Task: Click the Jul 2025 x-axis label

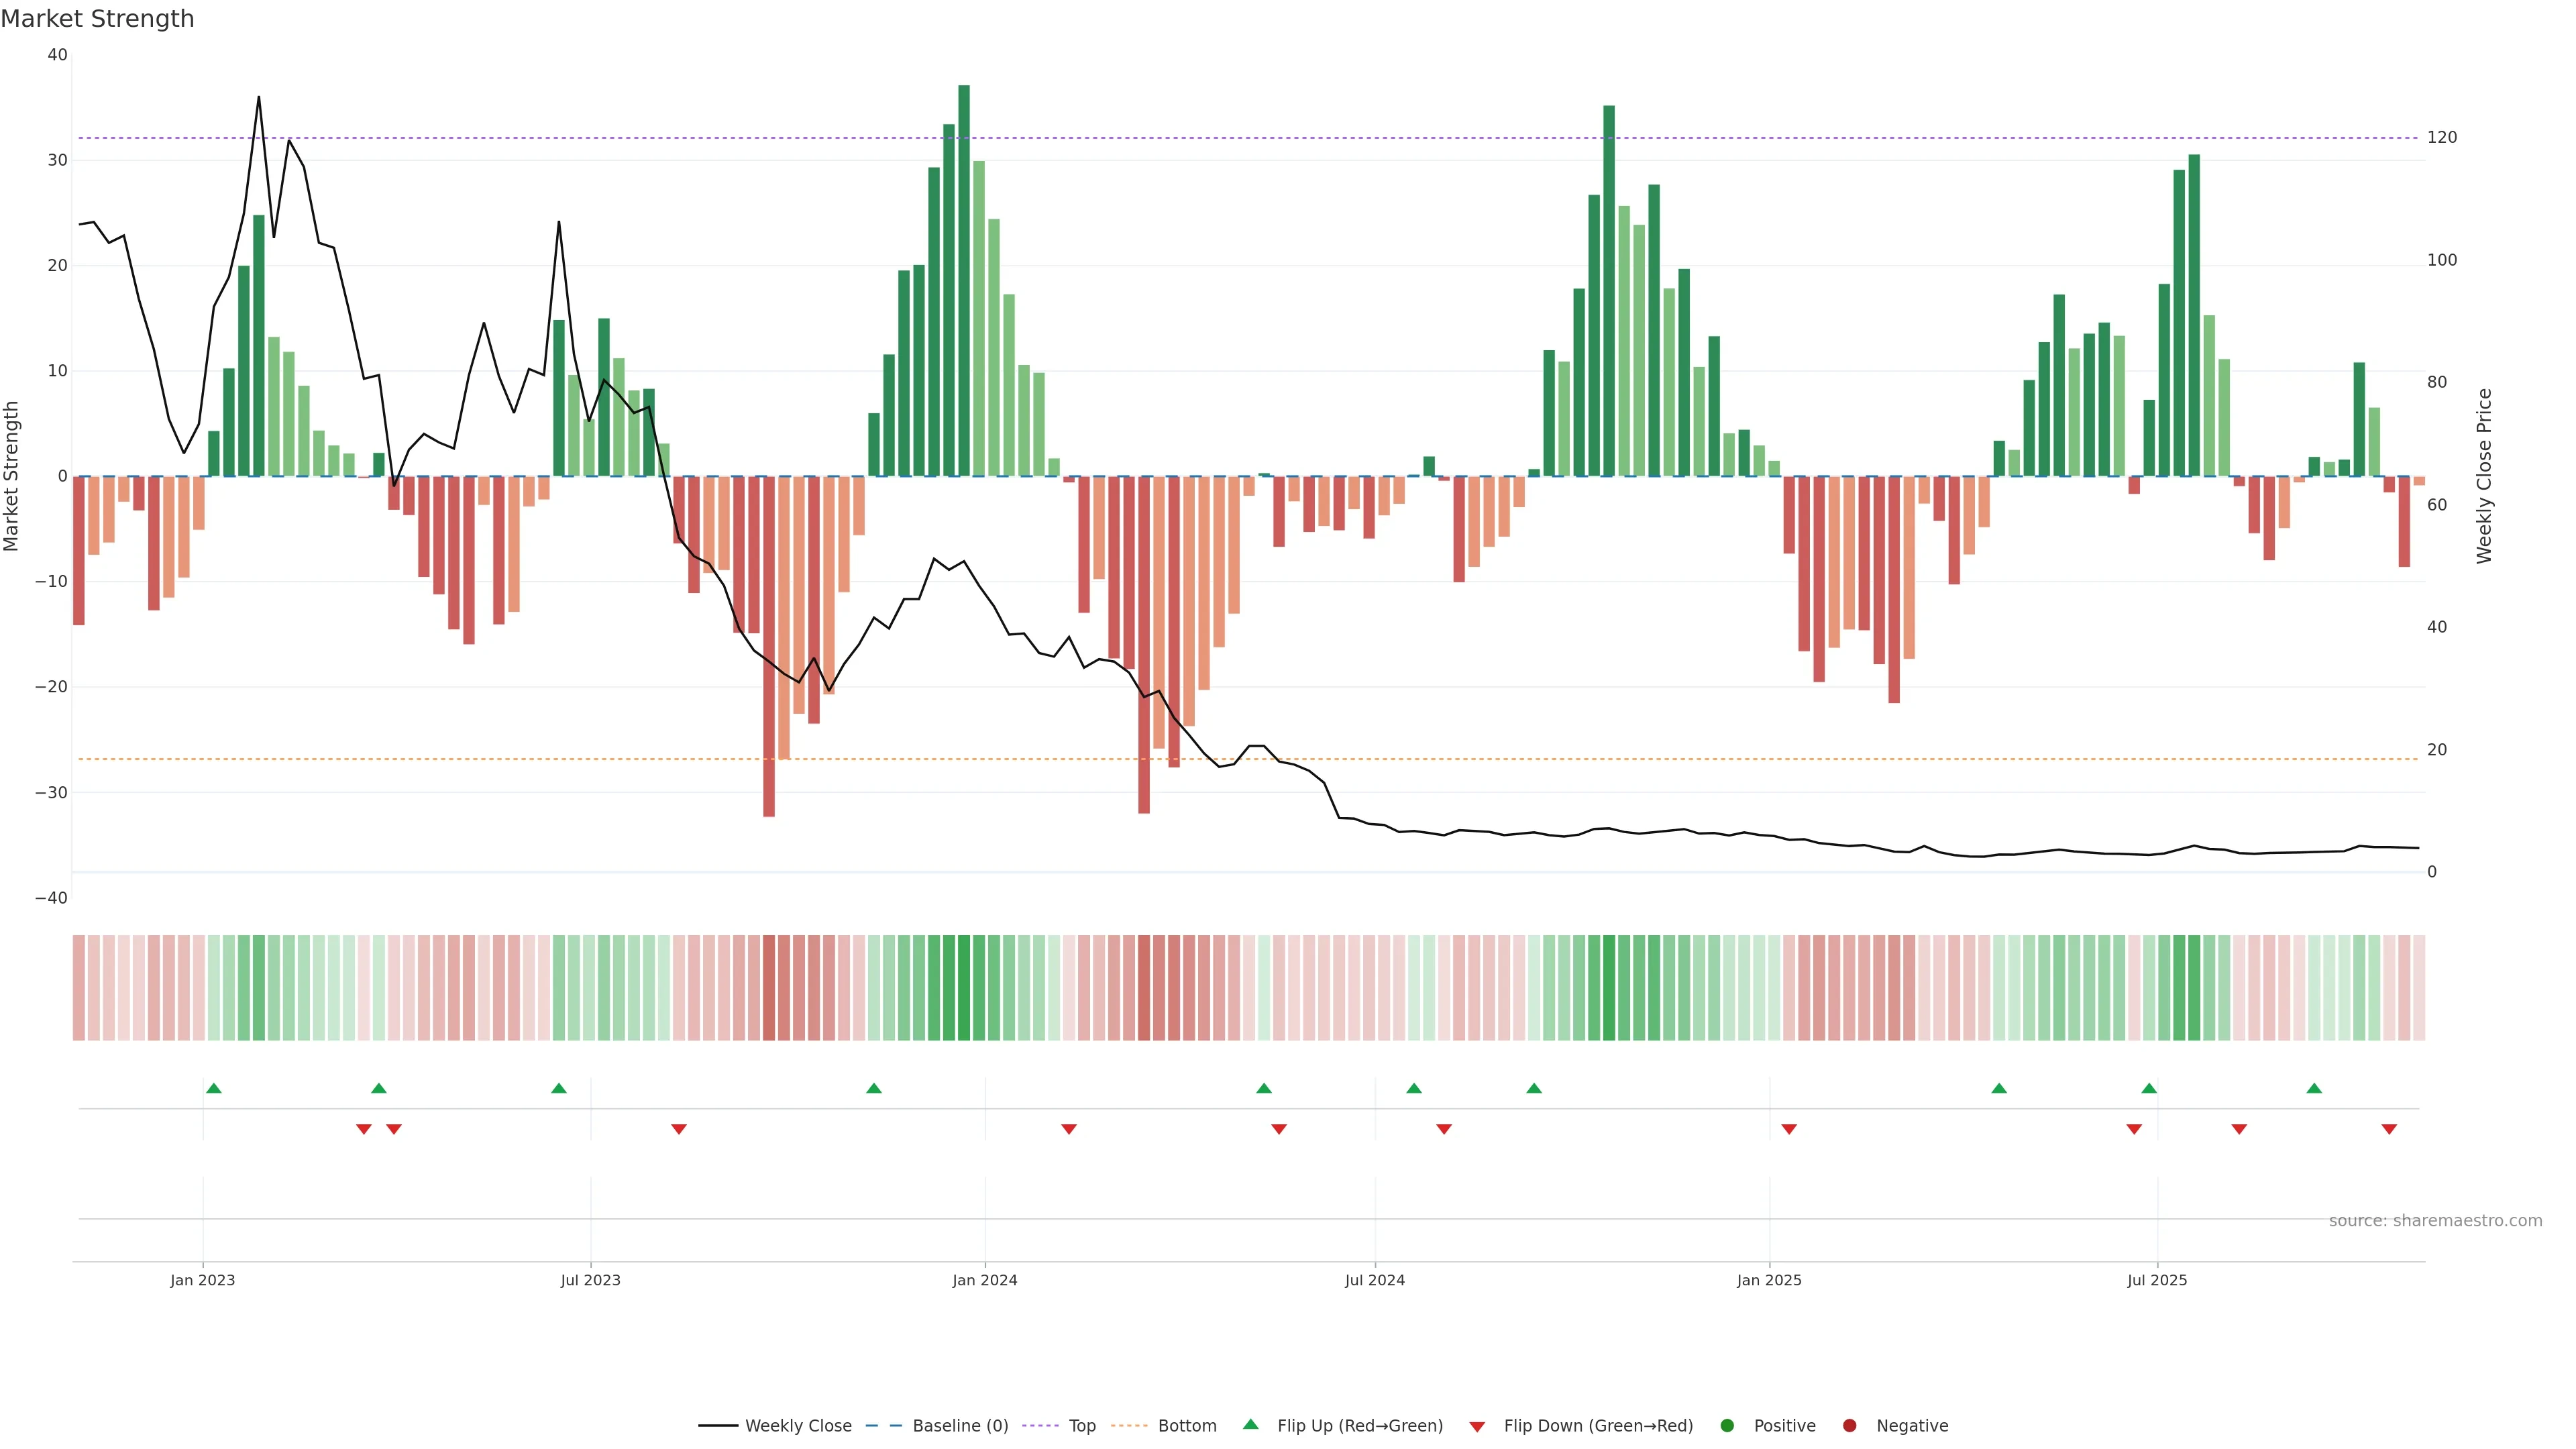Action: pos(2157,1280)
